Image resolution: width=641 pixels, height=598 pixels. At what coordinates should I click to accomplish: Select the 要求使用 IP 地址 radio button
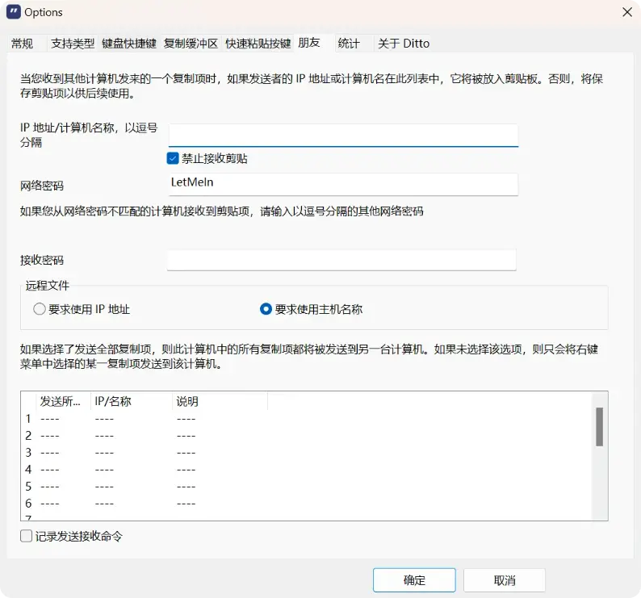pyautogui.click(x=40, y=309)
